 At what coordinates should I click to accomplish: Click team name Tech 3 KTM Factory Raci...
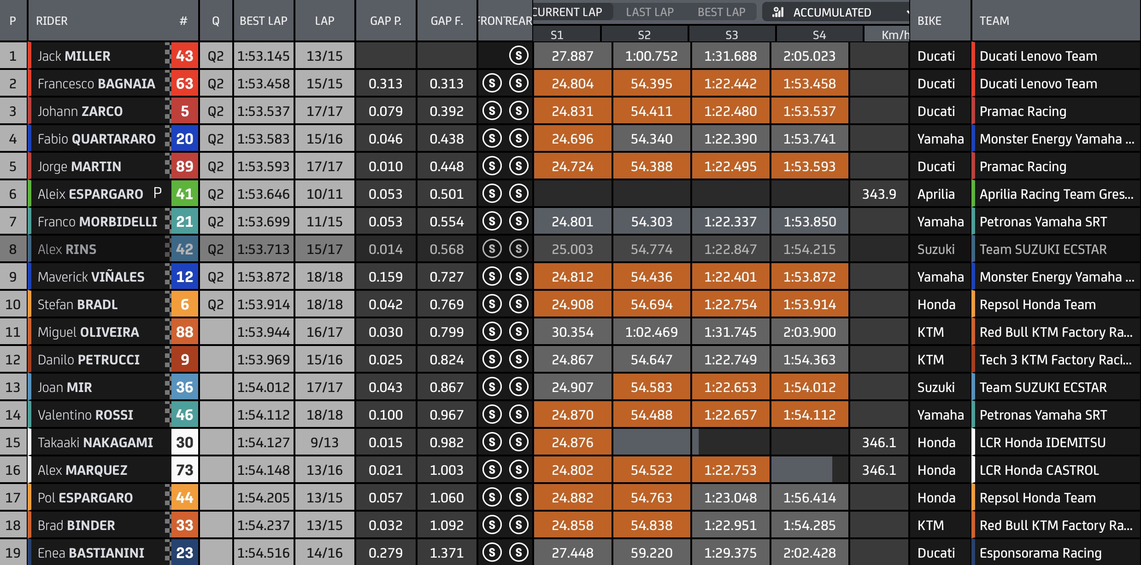(1056, 359)
